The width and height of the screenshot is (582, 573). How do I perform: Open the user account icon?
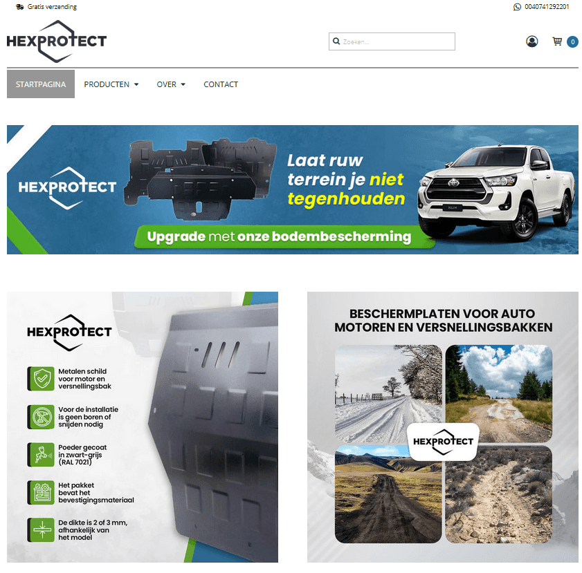(531, 41)
